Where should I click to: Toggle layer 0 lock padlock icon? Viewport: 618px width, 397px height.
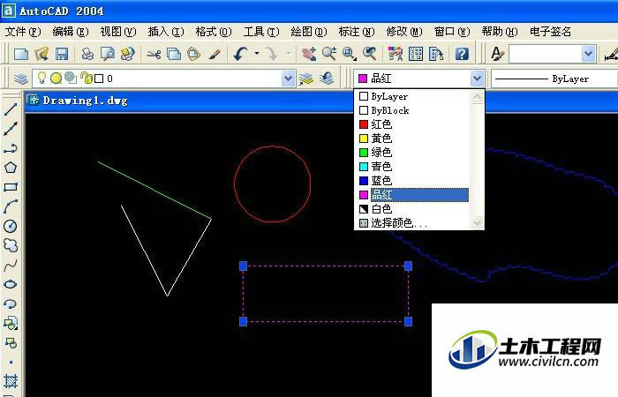[x=86, y=78]
